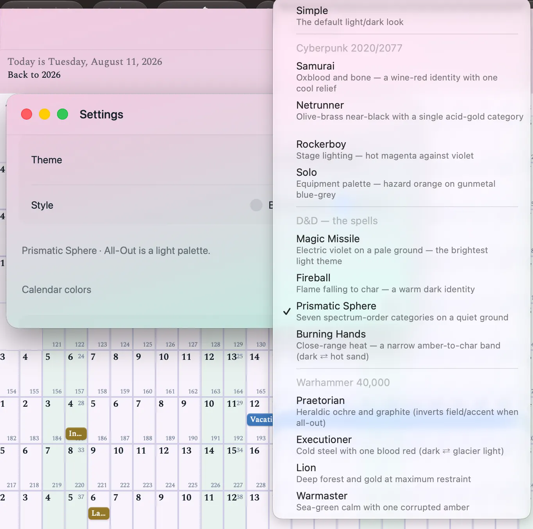Click the Calendar colors heading

pyautogui.click(x=56, y=290)
